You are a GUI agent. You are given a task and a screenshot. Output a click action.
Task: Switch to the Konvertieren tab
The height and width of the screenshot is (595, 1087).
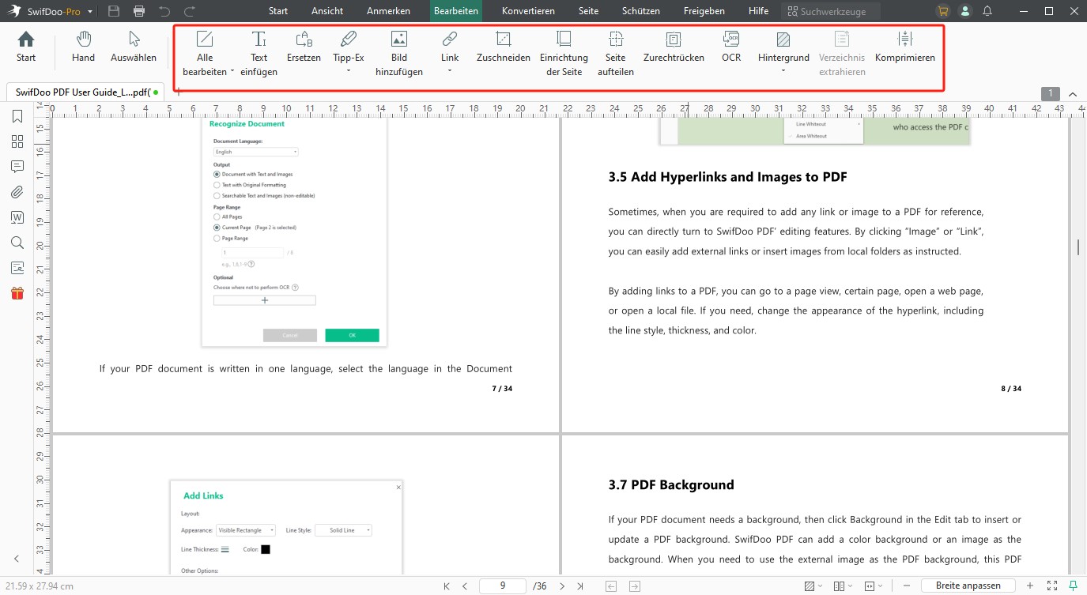[x=528, y=11]
